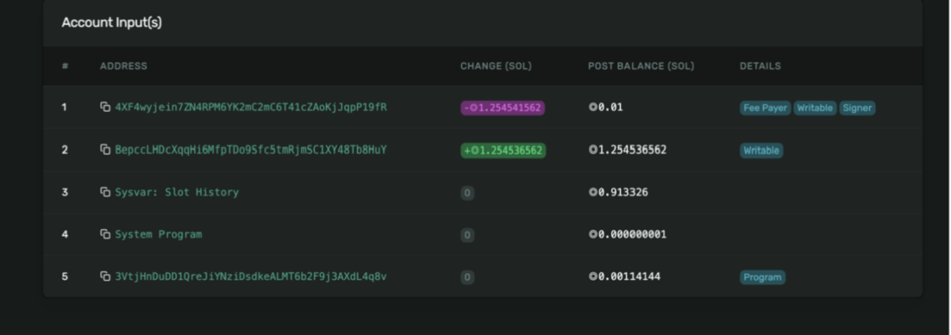Copy the 3VtjHnDuDD1Qre address via copy icon
This screenshot has width=951, height=335.
click(x=105, y=277)
